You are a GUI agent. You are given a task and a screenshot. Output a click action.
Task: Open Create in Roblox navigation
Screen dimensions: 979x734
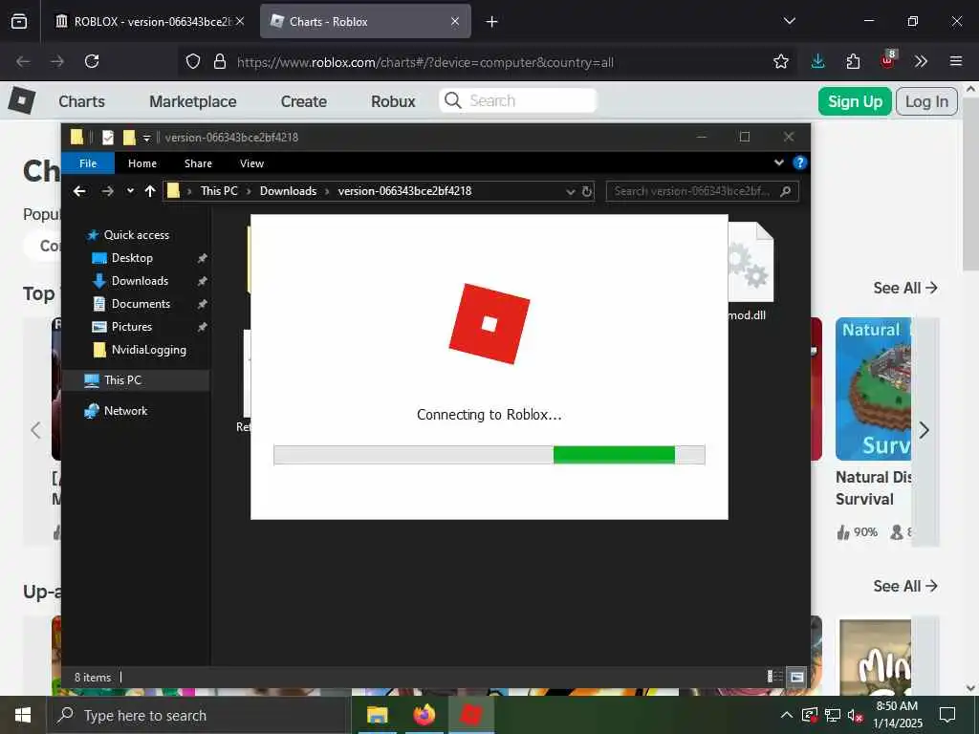303,101
